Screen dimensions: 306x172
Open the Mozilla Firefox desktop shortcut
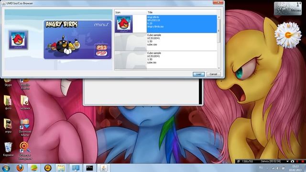[25, 84]
